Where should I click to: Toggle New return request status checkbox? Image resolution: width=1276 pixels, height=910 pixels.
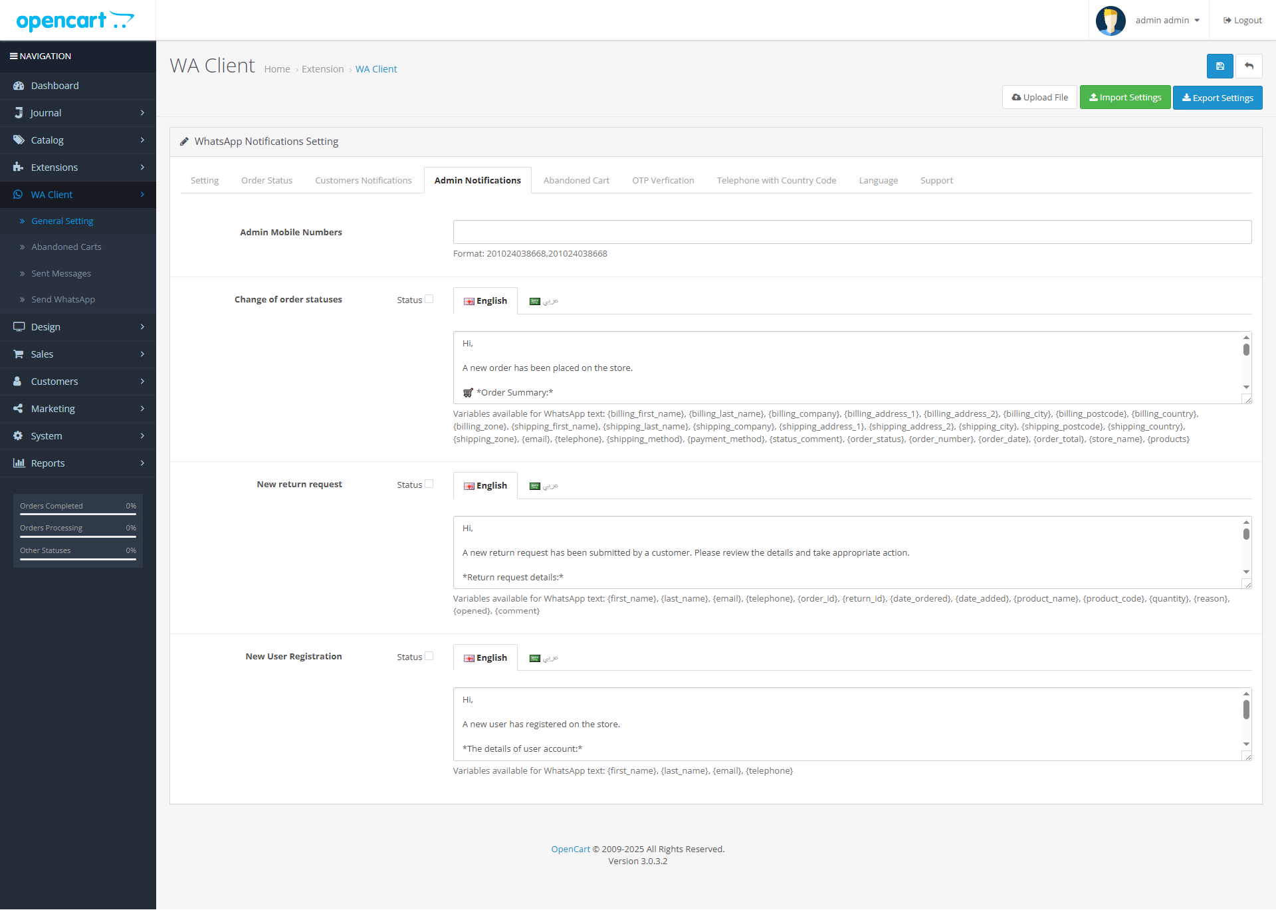point(429,484)
